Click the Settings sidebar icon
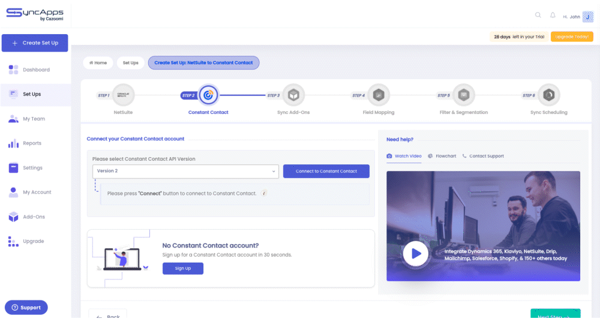Screen dimensions: 600x325 tap(13, 168)
